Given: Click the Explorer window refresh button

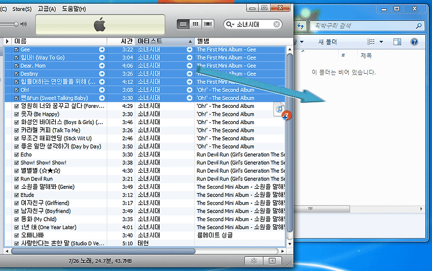Looking at the screenshot, I should [x=301, y=26].
